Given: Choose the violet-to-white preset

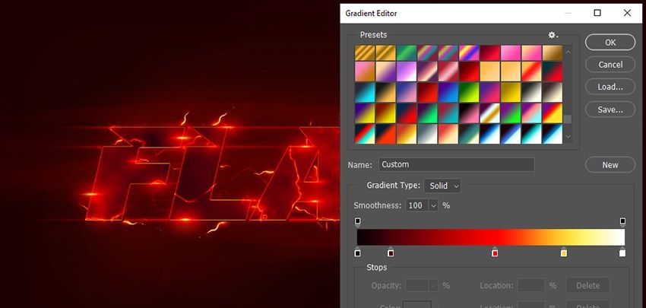Looking at the screenshot, I should click(407, 71).
